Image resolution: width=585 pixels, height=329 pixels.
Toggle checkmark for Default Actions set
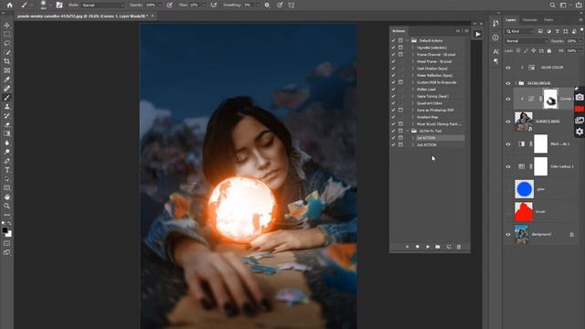click(x=393, y=40)
